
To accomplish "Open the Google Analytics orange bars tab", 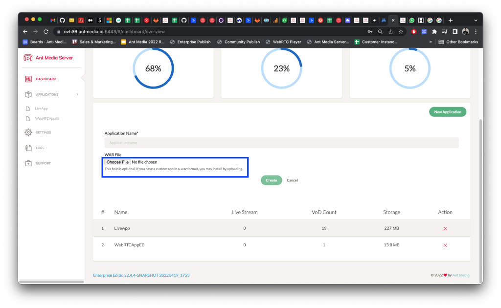I will (275, 20).
